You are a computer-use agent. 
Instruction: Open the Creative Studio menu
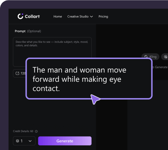pyautogui.click(x=80, y=16)
